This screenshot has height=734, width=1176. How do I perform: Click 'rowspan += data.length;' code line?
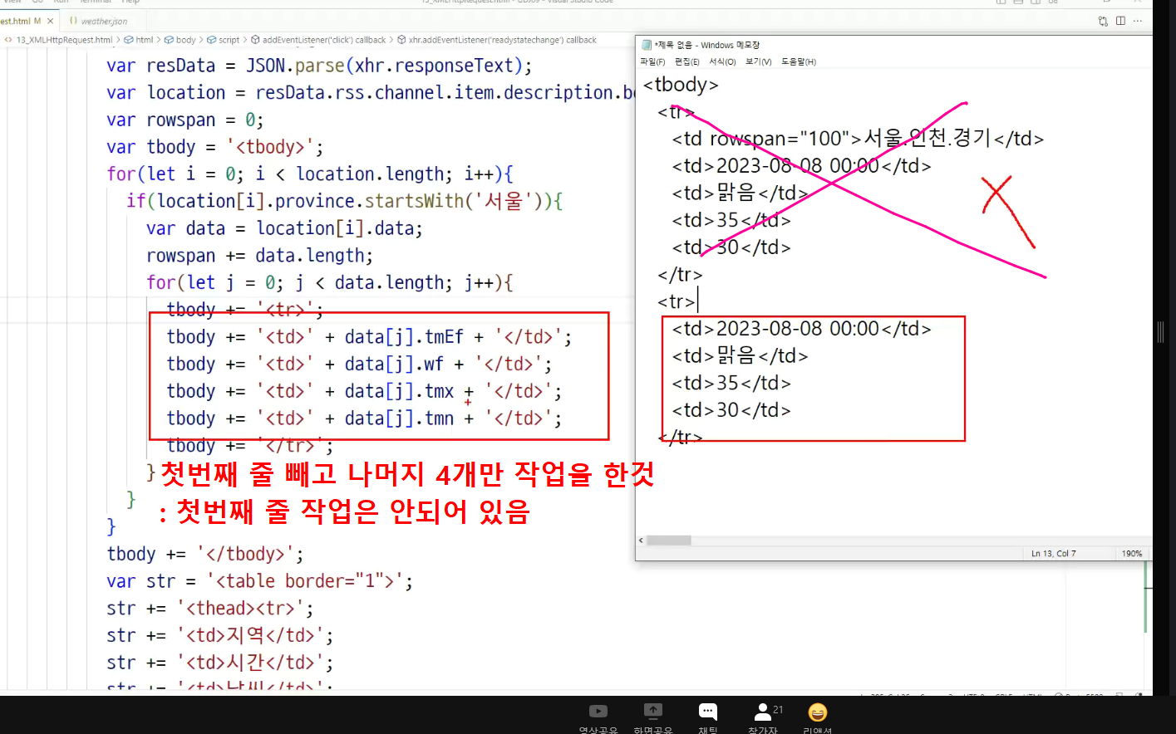click(259, 256)
